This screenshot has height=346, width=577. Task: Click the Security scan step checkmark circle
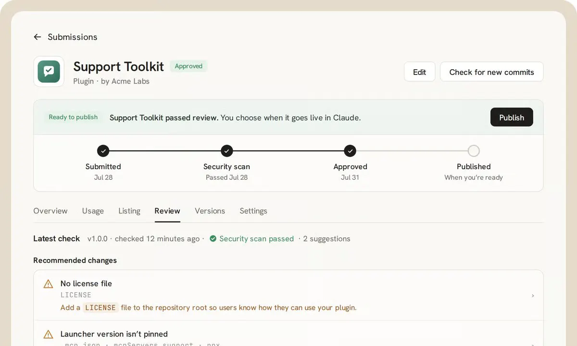pyautogui.click(x=227, y=151)
